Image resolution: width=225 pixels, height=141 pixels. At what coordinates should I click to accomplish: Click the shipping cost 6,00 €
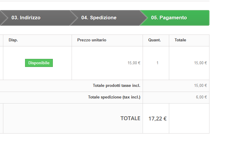(x=201, y=97)
